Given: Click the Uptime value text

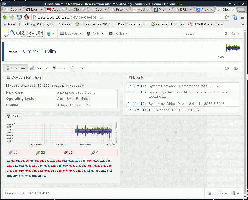Looking at the screenshot, I should click(73, 105).
